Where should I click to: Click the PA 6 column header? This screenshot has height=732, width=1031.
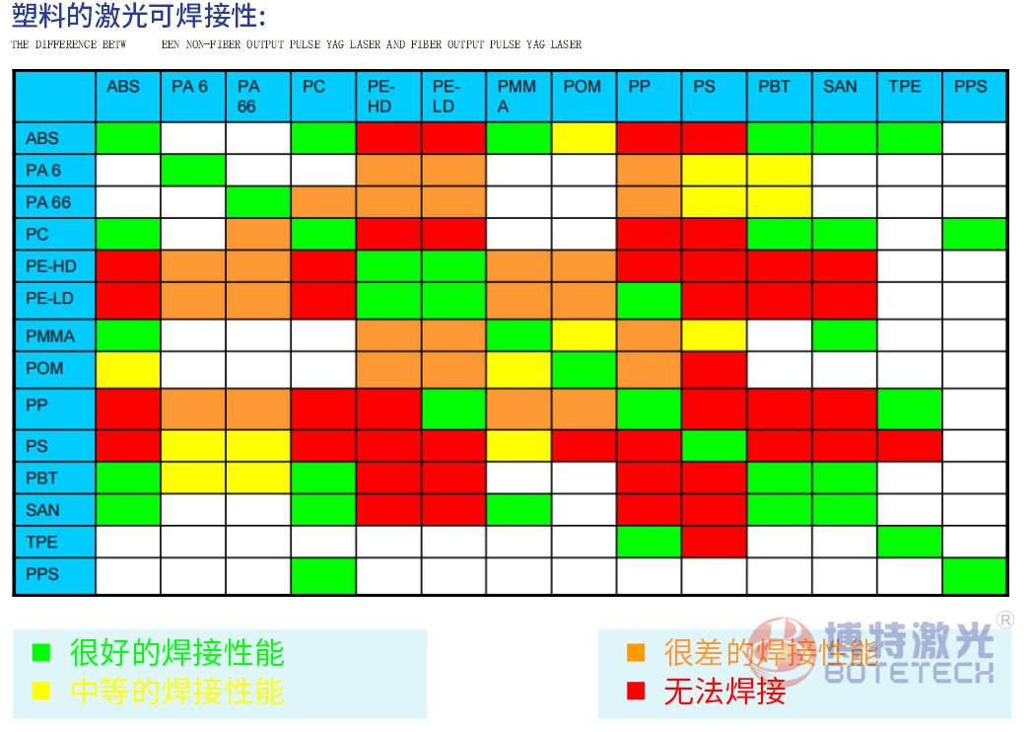point(193,97)
